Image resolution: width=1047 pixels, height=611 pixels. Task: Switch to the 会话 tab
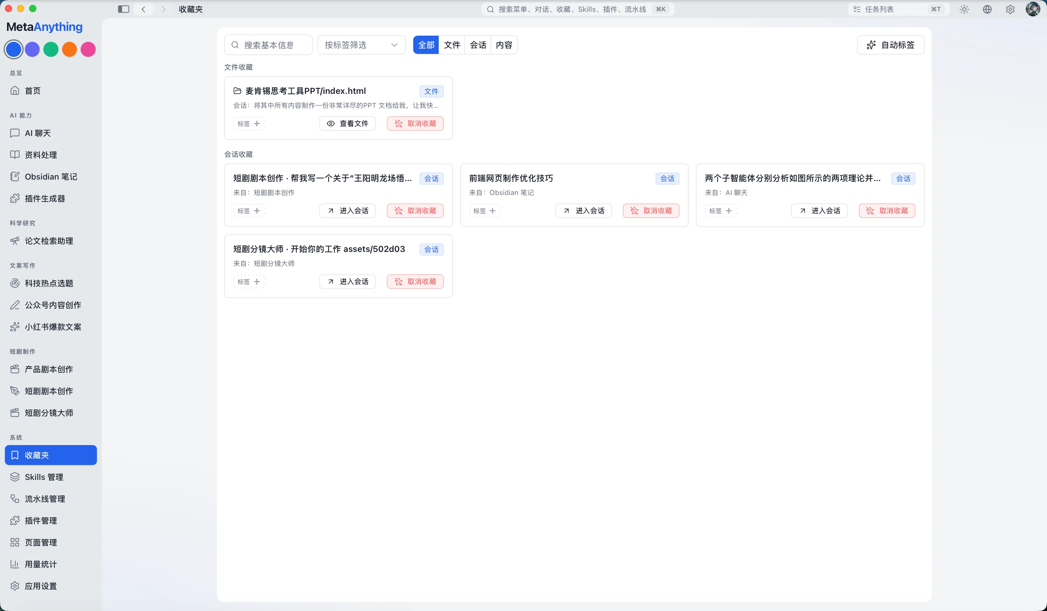[478, 45]
